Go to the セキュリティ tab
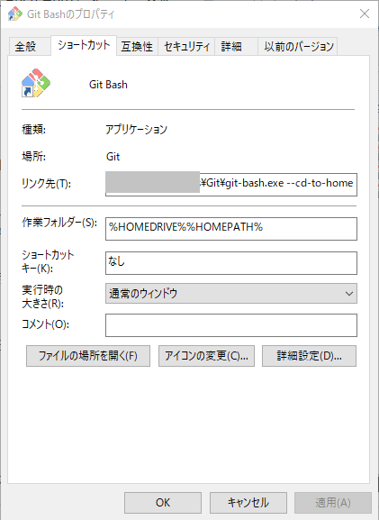This screenshot has width=379, height=520. click(x=186, y=47)
